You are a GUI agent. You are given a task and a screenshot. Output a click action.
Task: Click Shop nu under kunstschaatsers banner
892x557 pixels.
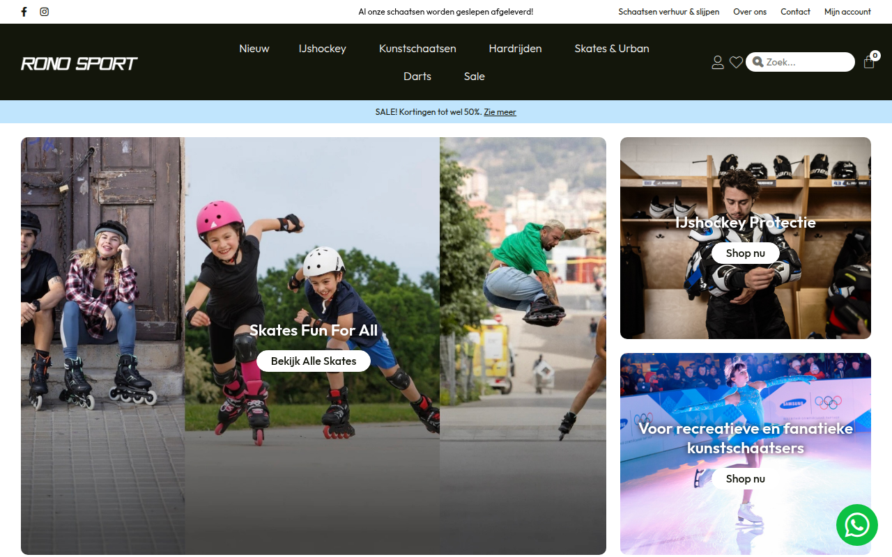[x=746, y=478]
